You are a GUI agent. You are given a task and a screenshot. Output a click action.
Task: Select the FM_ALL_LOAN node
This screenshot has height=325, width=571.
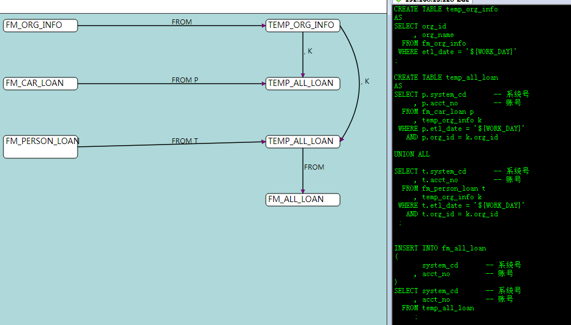(x=303, y=200)
